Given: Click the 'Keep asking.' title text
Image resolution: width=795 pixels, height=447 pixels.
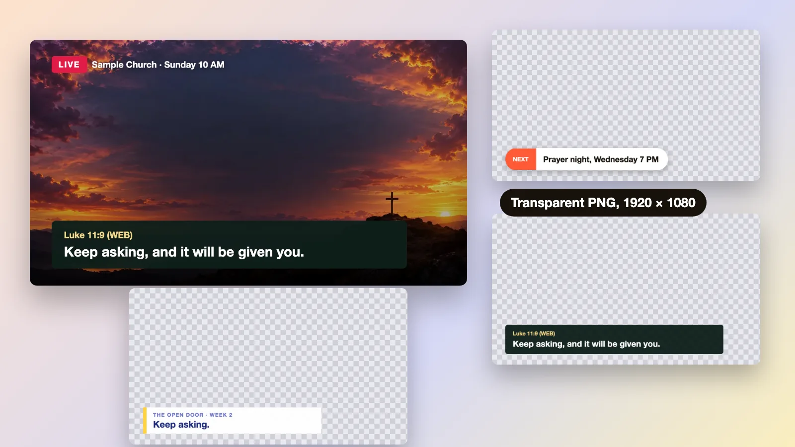Looking at the screenshot, I should (181, 425).
